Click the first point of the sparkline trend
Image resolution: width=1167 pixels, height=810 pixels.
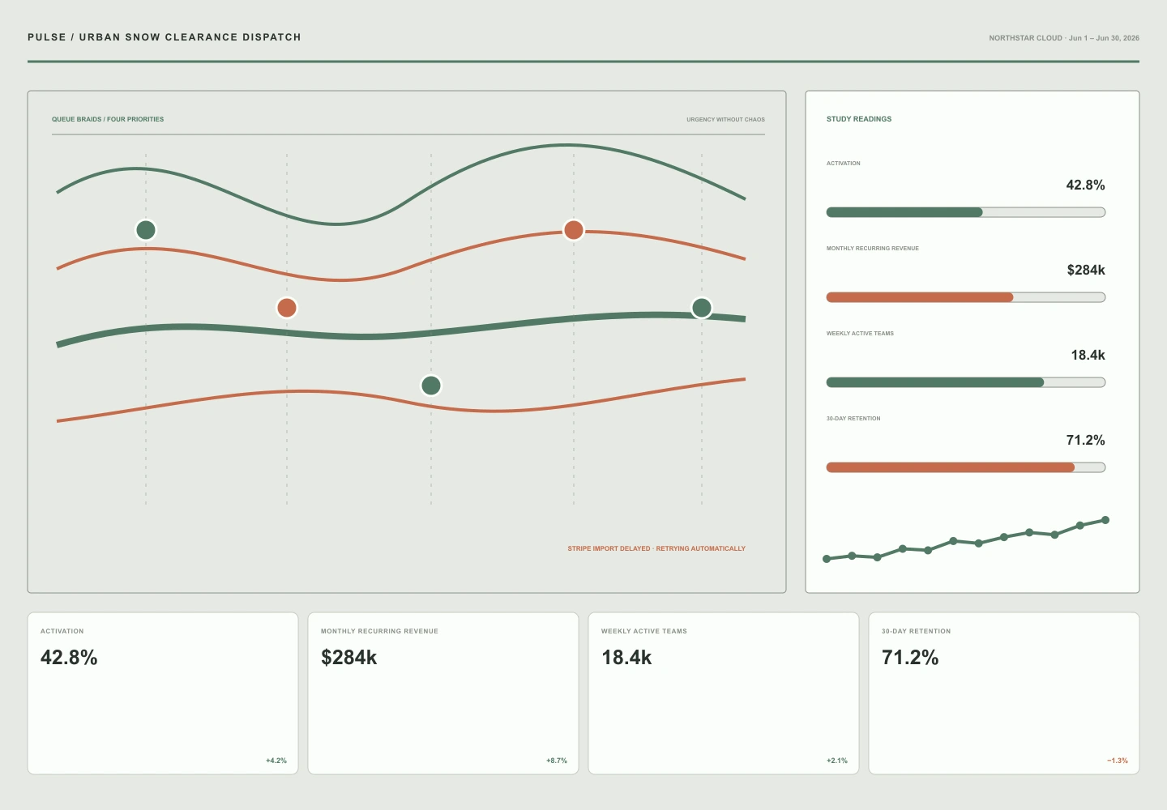(827, 559)
